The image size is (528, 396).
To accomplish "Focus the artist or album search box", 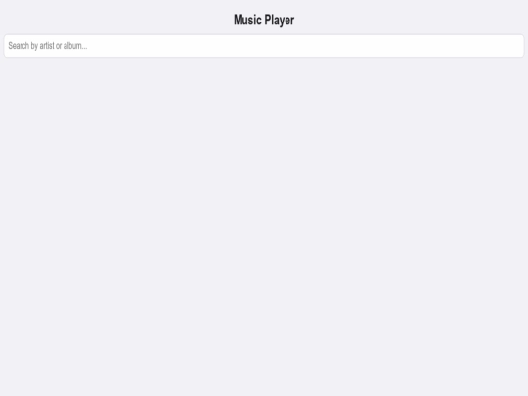I will tap(264, 46).
